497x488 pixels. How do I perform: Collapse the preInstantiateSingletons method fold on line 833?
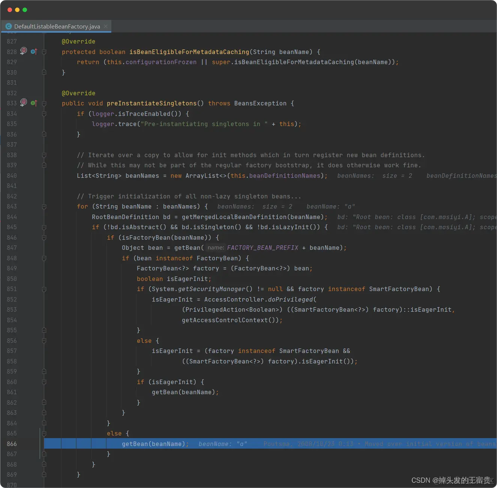[44, 104]
